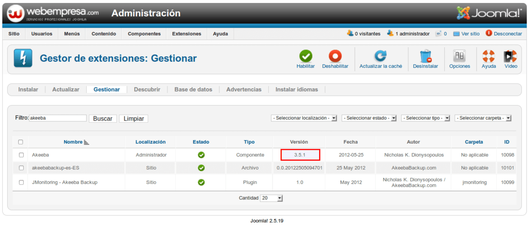
Task: Open the Seleccionar carpeta dropdown
Action: (x=483, y=118)
